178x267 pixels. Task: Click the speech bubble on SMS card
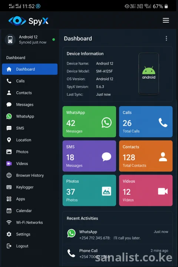106,157
